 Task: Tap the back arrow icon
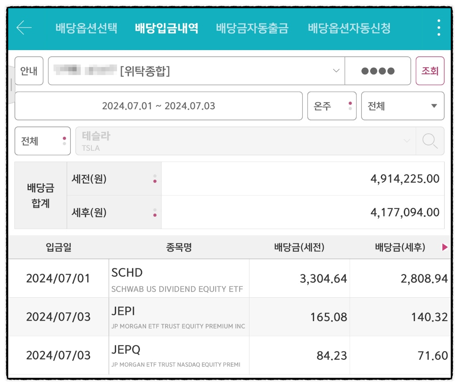[x=24, y=28]
